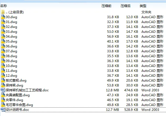Click the file name 04.dwg

[x=11, y=37]
